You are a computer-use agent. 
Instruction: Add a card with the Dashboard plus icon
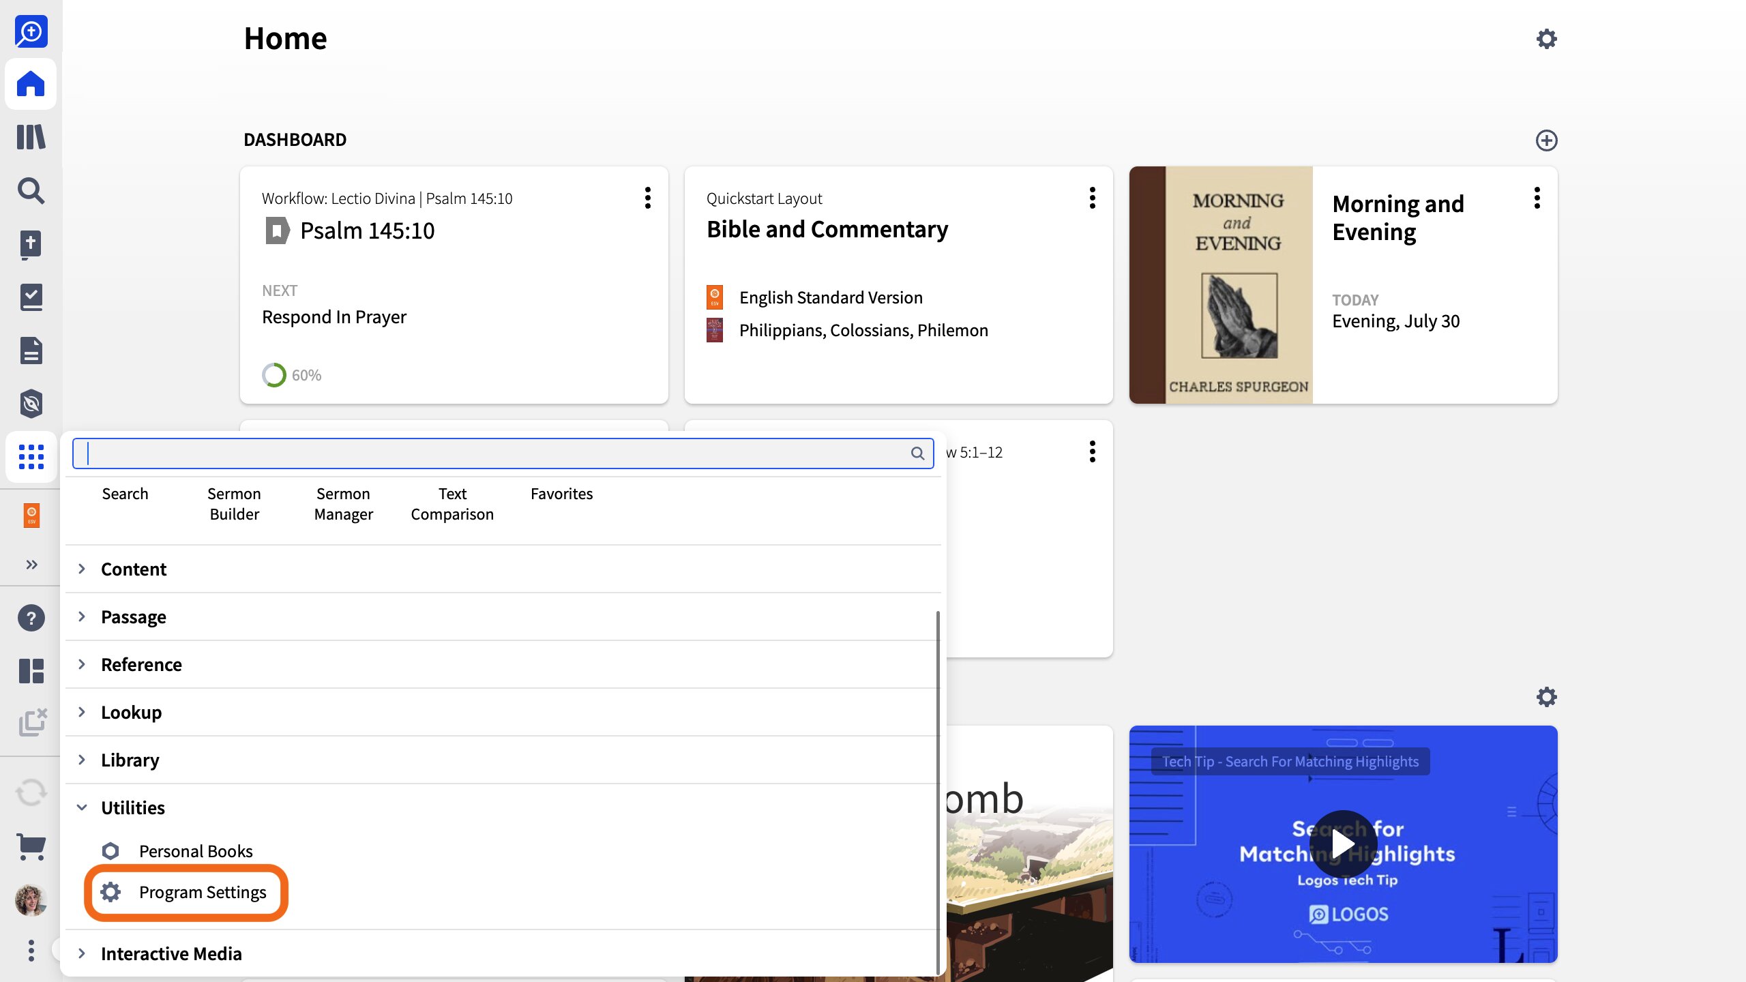pos(1546,140)
